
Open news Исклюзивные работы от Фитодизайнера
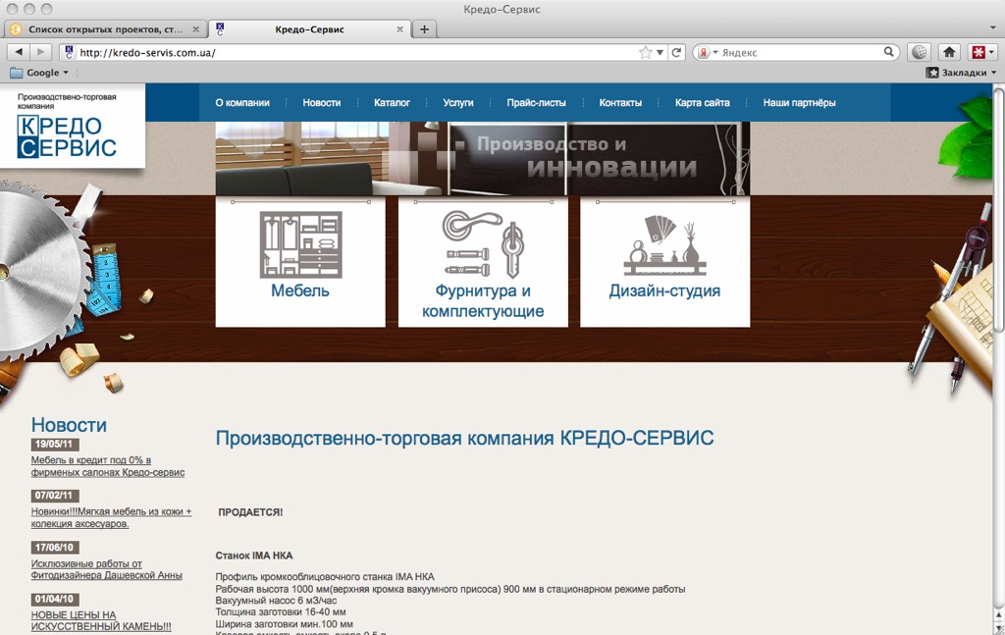106,569
